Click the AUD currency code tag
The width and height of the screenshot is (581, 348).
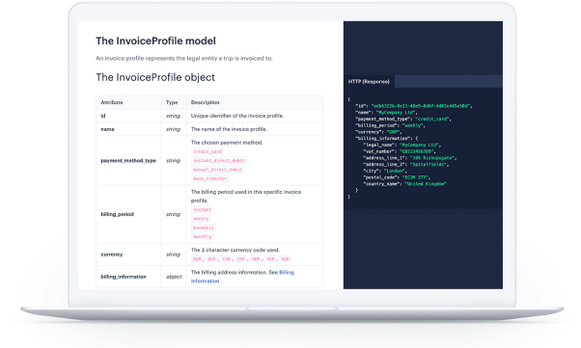[211, 258]
